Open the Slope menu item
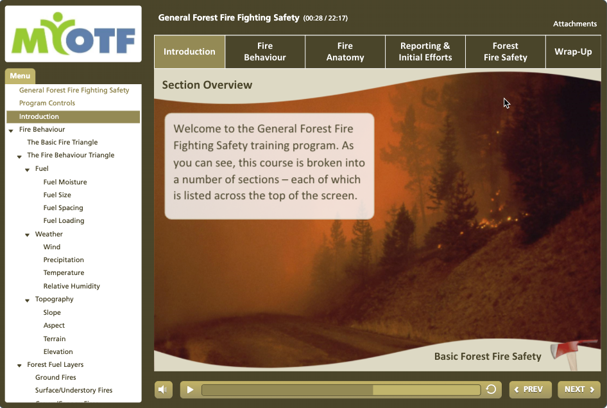The height and width of the screenshot is (408, 607). pyautogui.click(x=52, y=313)
